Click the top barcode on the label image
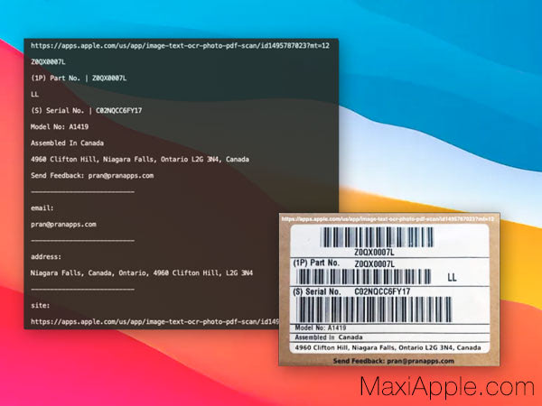Image resolution: width=542 pixels, height=406 pixels. coord(377,236)
